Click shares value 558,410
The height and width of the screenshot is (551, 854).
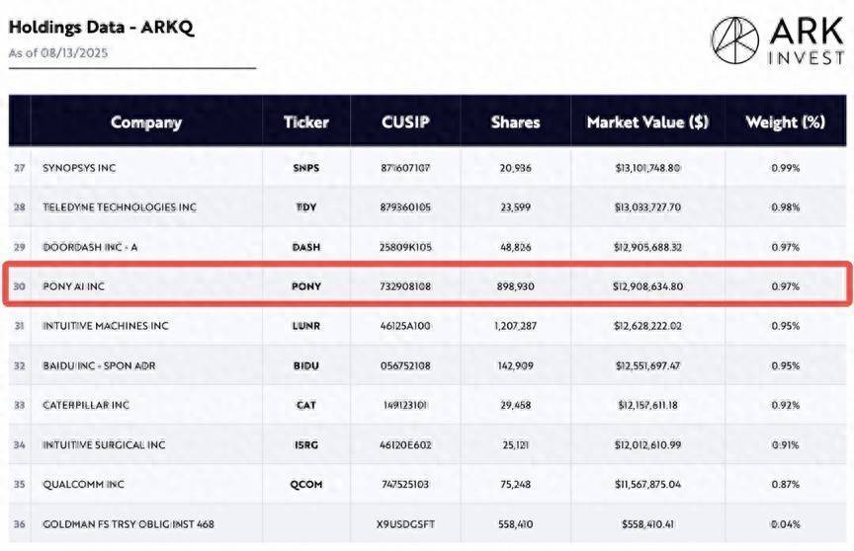[515, 524]
